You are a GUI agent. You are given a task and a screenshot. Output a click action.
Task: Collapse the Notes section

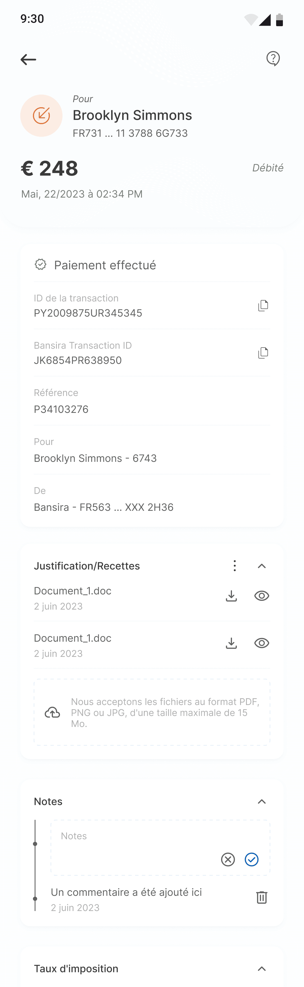(261, 802)
